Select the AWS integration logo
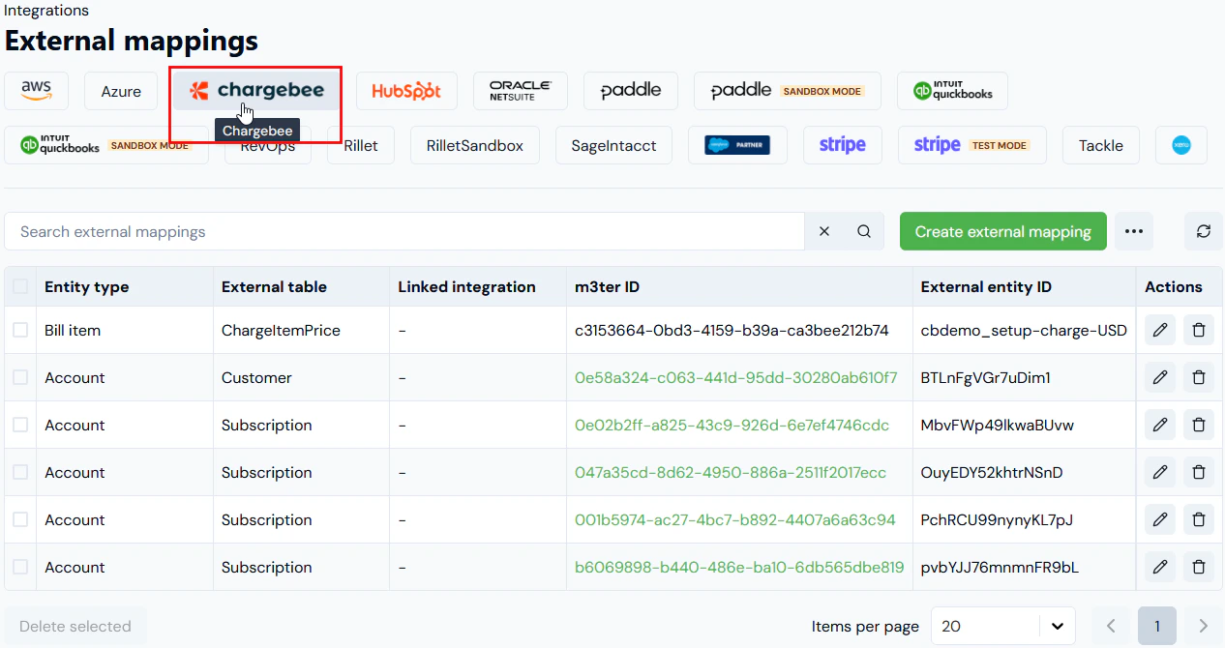This screenshot has height=648, width=1225. pyautogui.click(x=36, y=91)
